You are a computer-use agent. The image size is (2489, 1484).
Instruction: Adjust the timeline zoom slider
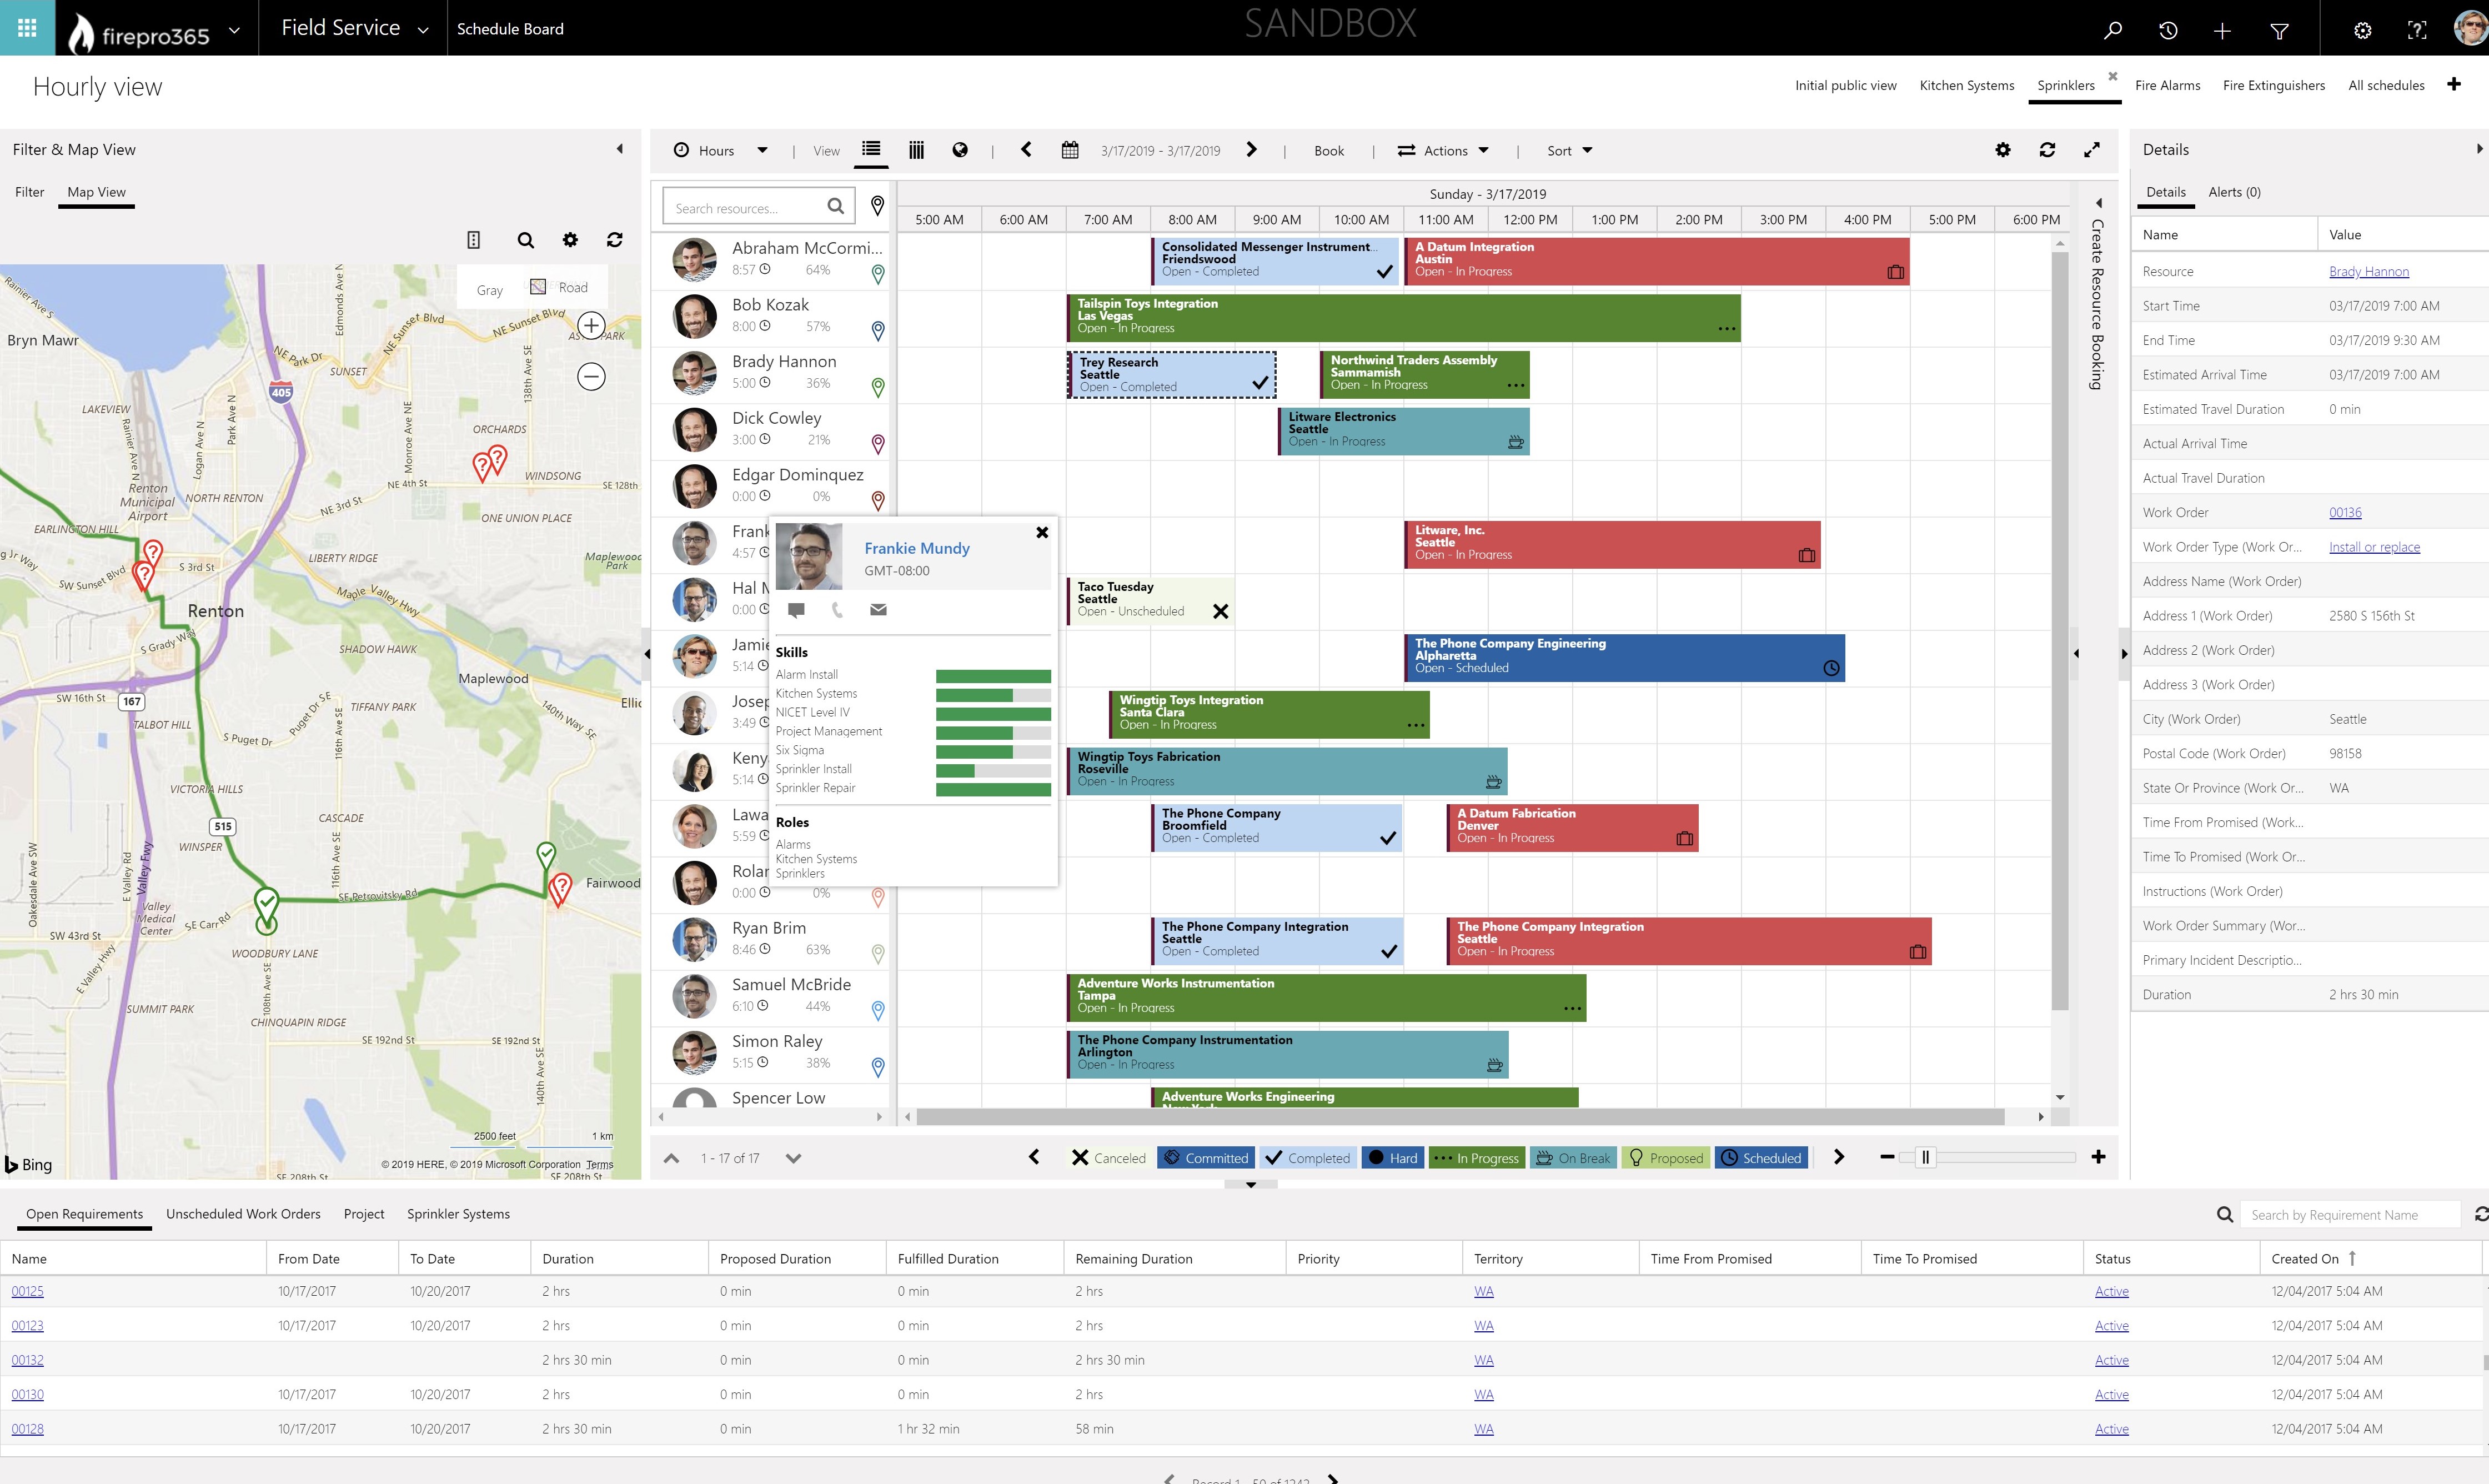[x=1924, y=1157]
